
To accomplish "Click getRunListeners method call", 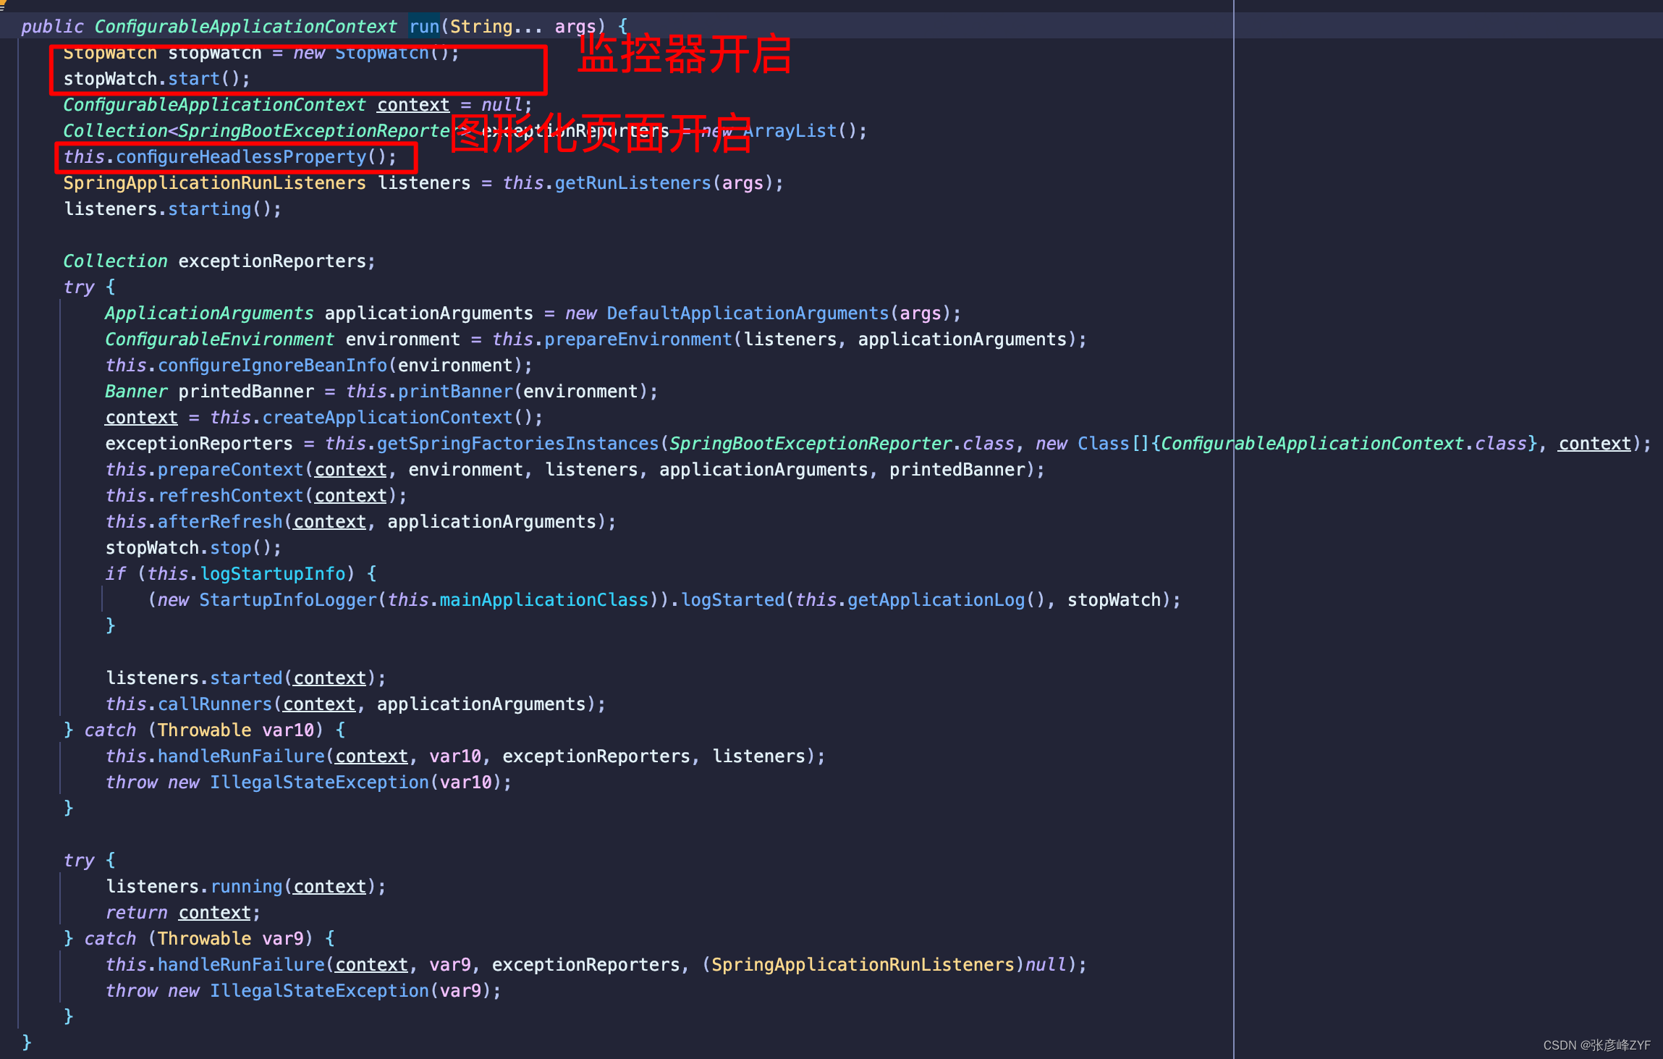I will coord(633,183).
